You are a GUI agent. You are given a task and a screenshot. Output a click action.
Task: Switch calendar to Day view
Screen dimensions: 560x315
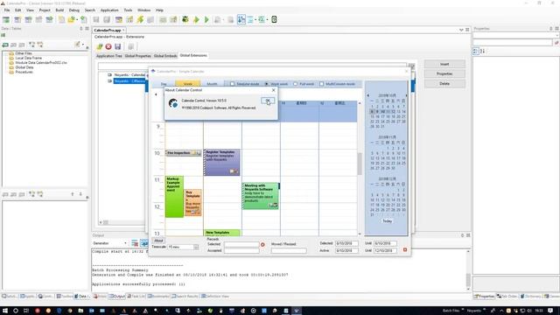(164, 84)
